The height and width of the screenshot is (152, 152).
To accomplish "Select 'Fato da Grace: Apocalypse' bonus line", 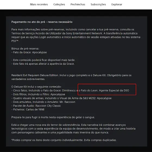I will 29,52.
